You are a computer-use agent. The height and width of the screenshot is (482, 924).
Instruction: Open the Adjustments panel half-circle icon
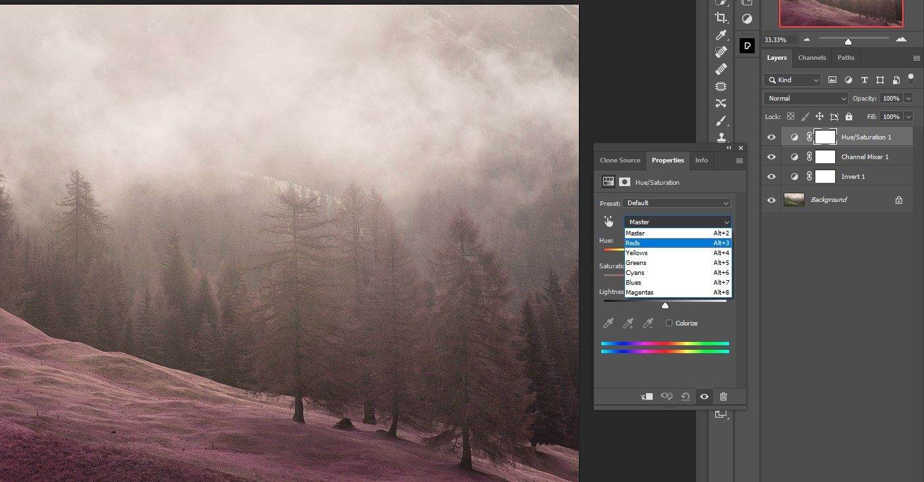pyautogui.click(x=747, y=19)
